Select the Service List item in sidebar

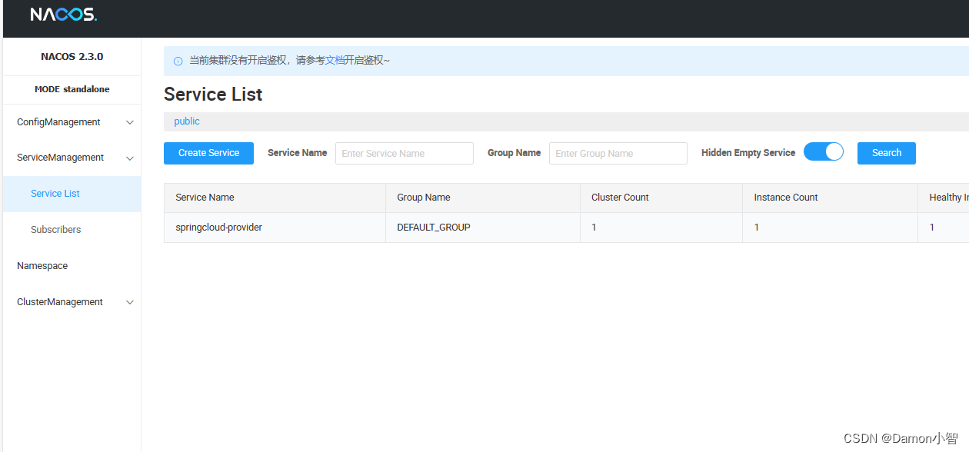click(x=55, y=193)
